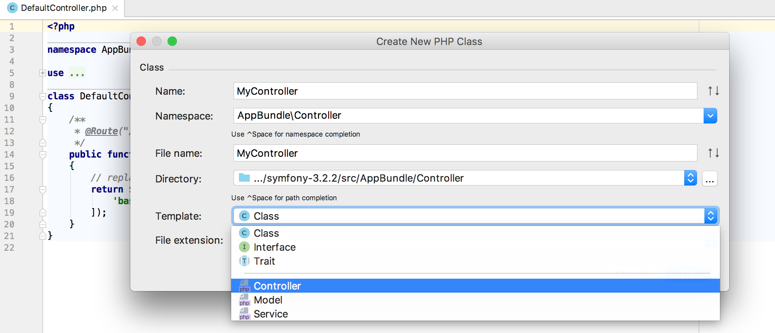
Task: Select the Interface template option
Action: pos(275,247)
